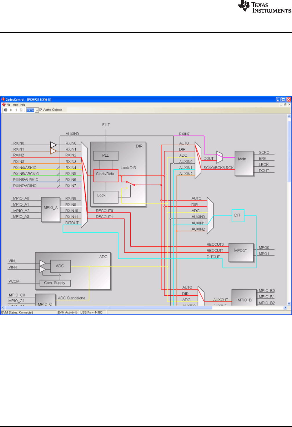Restore down the inner document window
The width and height of the screenshot is (292, 427).
285,104
